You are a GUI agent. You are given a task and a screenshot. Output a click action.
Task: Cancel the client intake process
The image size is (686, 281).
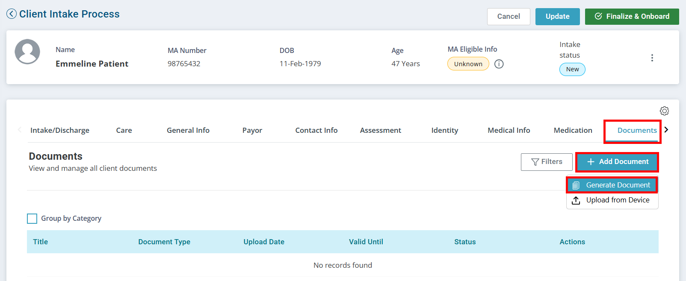509,17
